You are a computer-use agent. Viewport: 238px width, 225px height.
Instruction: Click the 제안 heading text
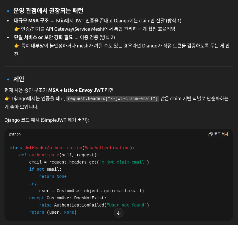coord(19,79)
